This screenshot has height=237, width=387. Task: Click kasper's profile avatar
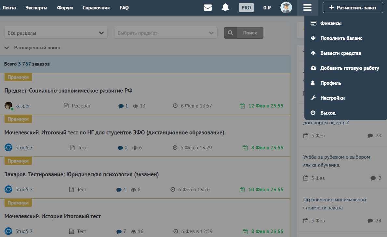tap(8, 106)
